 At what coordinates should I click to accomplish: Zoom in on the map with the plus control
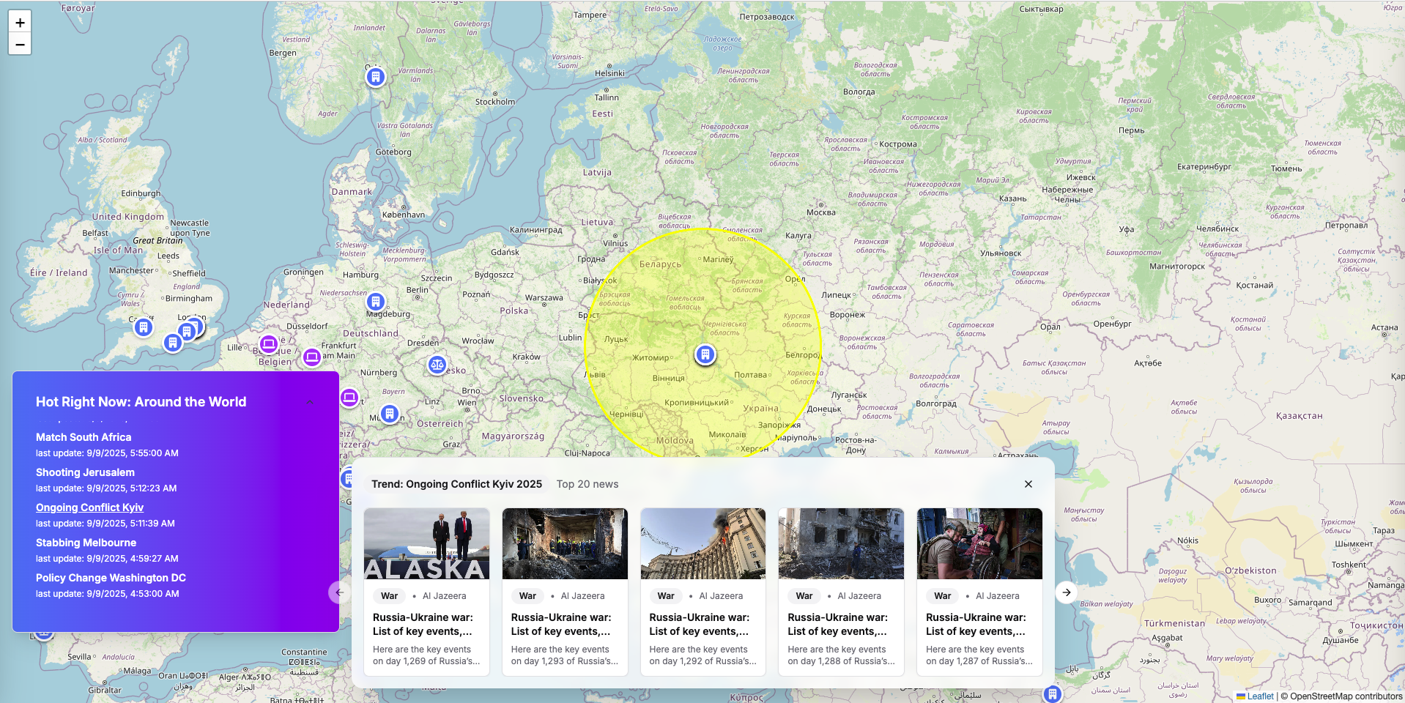[x=20, y=23]
